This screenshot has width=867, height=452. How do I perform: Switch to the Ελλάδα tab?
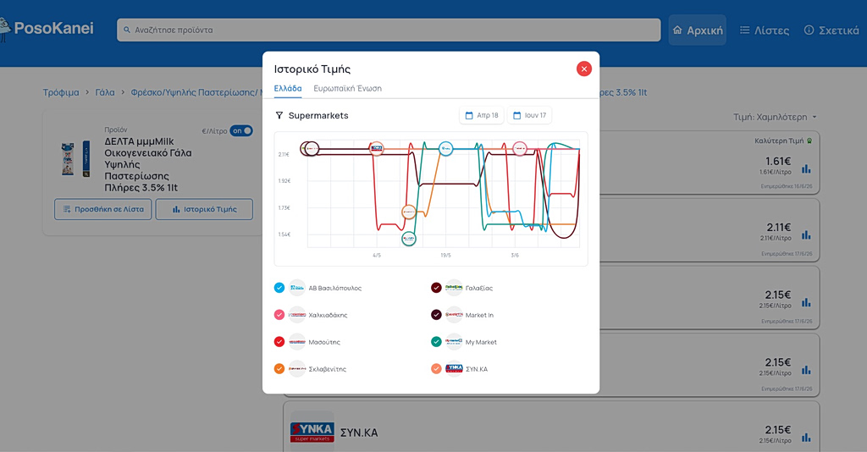pos(288,88)
